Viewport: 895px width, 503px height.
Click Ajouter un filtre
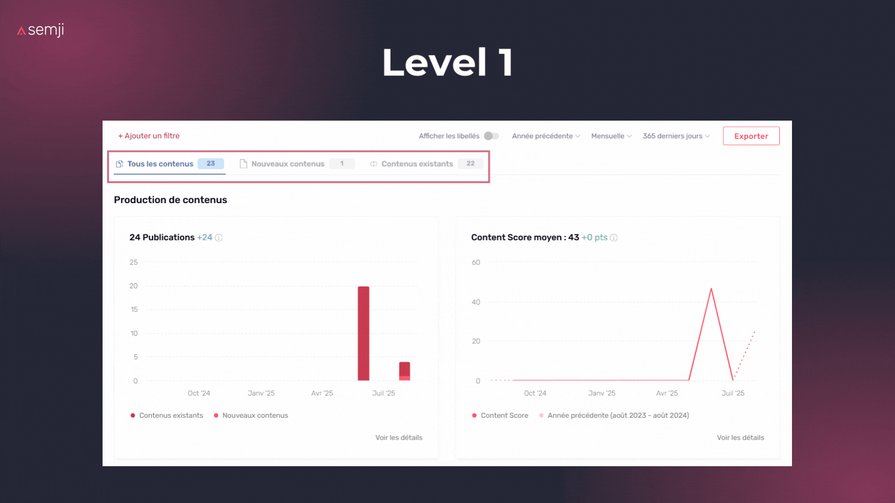pos(149,136)
